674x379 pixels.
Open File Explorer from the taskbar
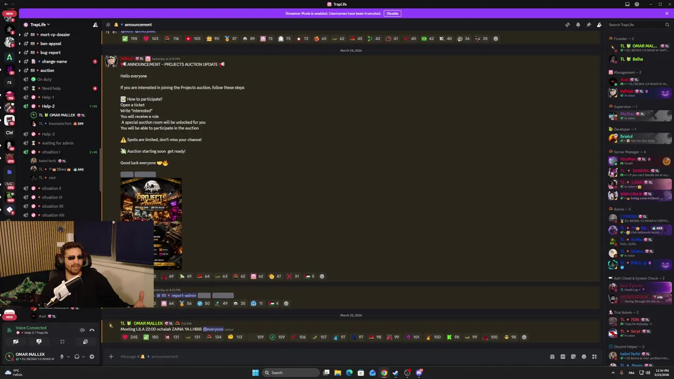pyautogui.click(x=338, y=373)
